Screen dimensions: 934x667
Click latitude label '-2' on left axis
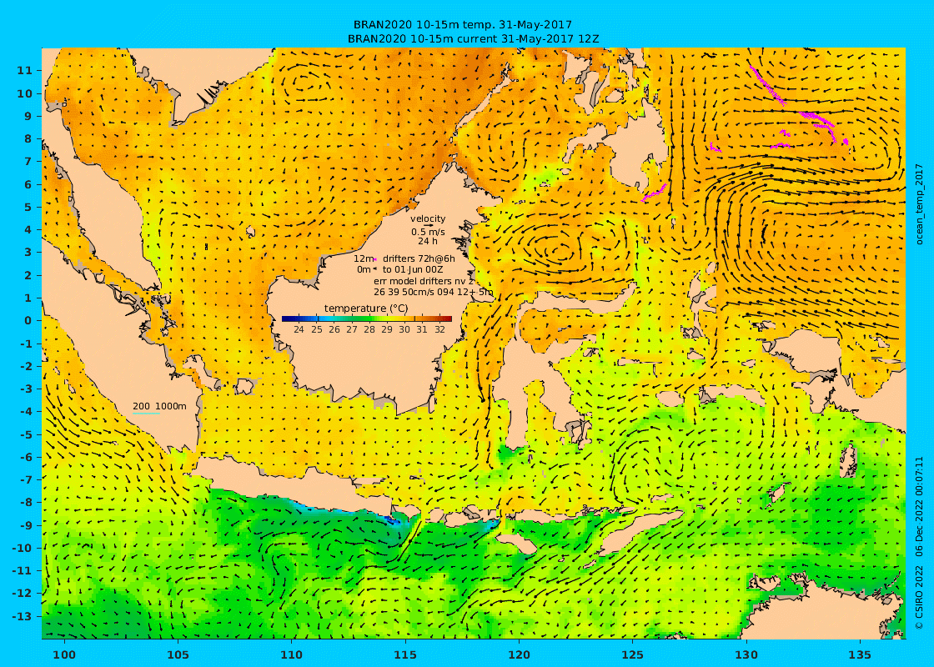(26, 366)
